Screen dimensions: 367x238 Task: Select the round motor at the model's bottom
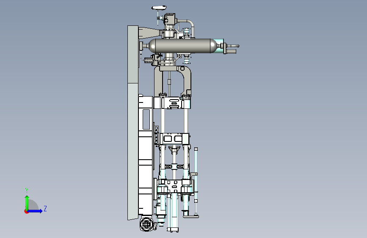point(147,224)
